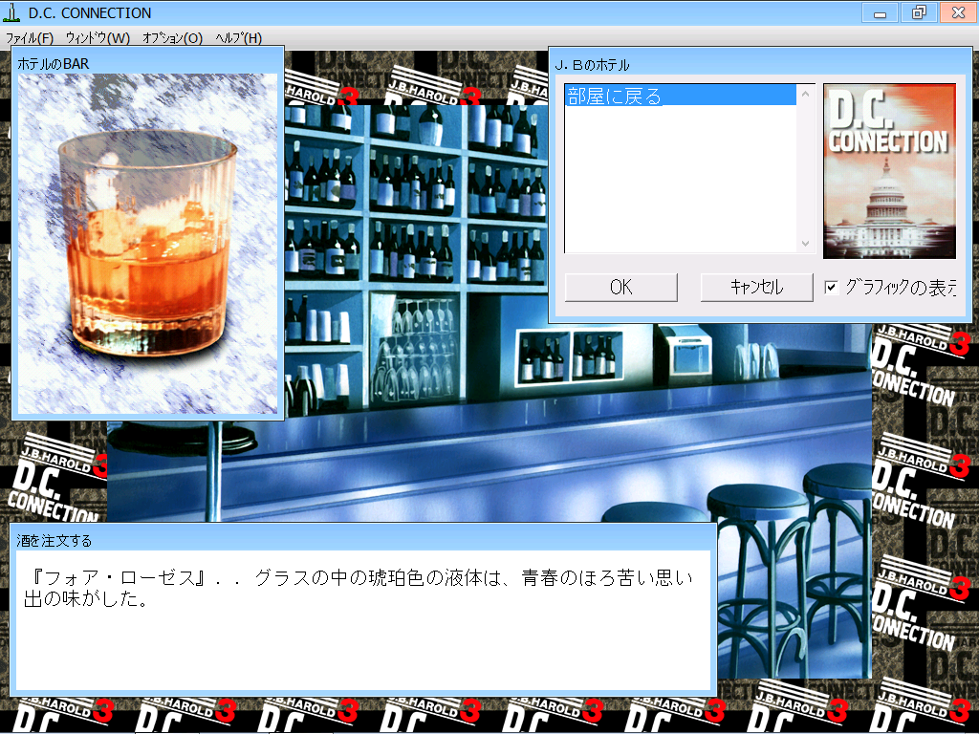Screen dimensions: 979x734
Task: Open the ファイル(F) menu
Action: 30,38
